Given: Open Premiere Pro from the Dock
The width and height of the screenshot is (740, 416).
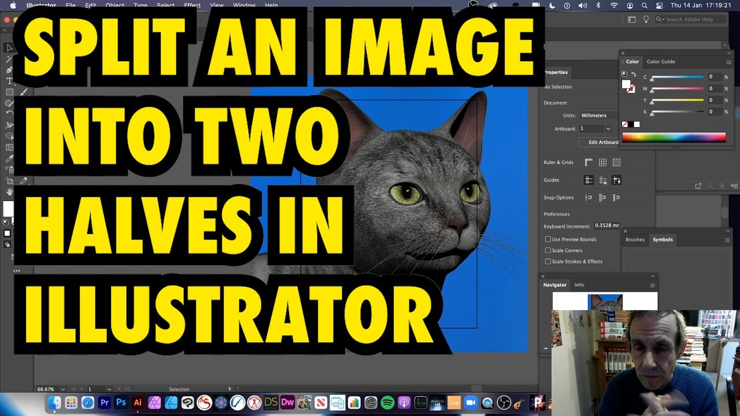Looking at the screenshot, I should click(x=105, y=402).
